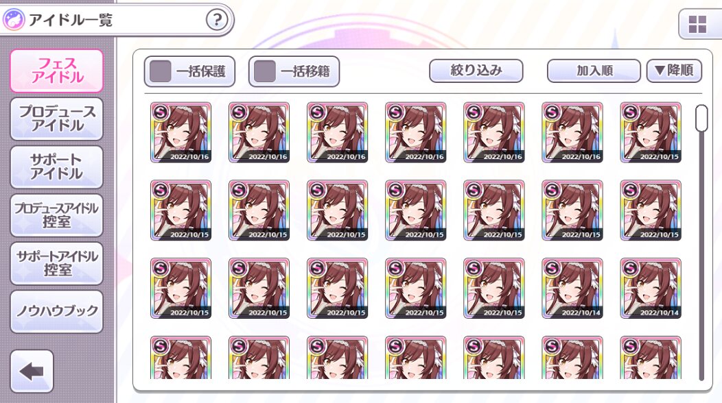Select the third-row card dated 2022/10/14 at right
722x403 pixels.
click(x=651, y=289)
